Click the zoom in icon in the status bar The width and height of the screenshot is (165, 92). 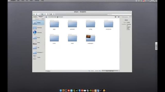(x=100, y=71)
